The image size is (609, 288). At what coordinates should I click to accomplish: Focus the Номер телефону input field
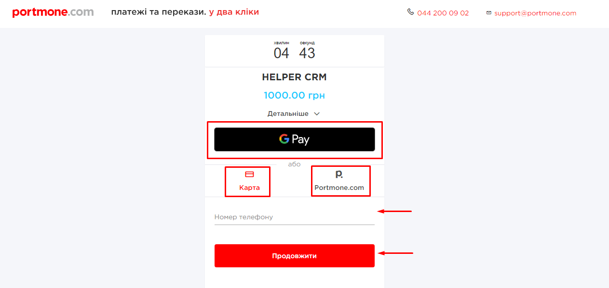pos(294,217)
